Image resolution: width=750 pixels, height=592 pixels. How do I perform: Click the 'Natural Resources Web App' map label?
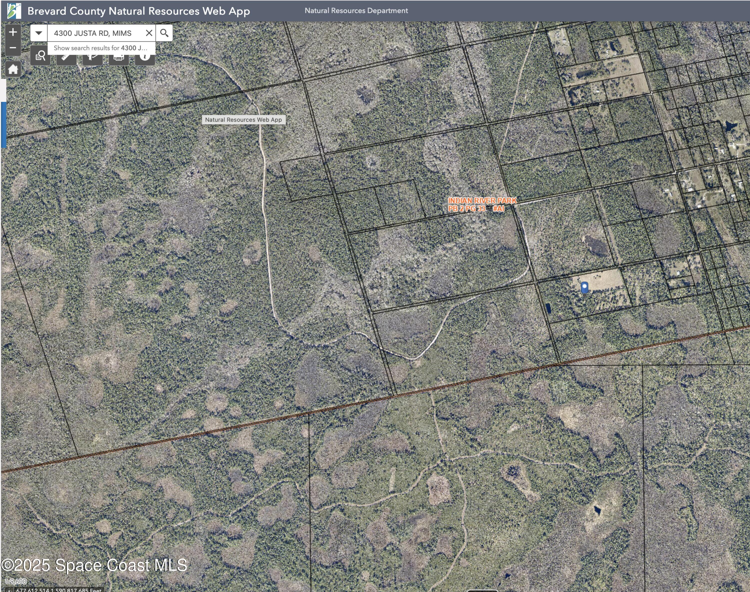point(244,119)
